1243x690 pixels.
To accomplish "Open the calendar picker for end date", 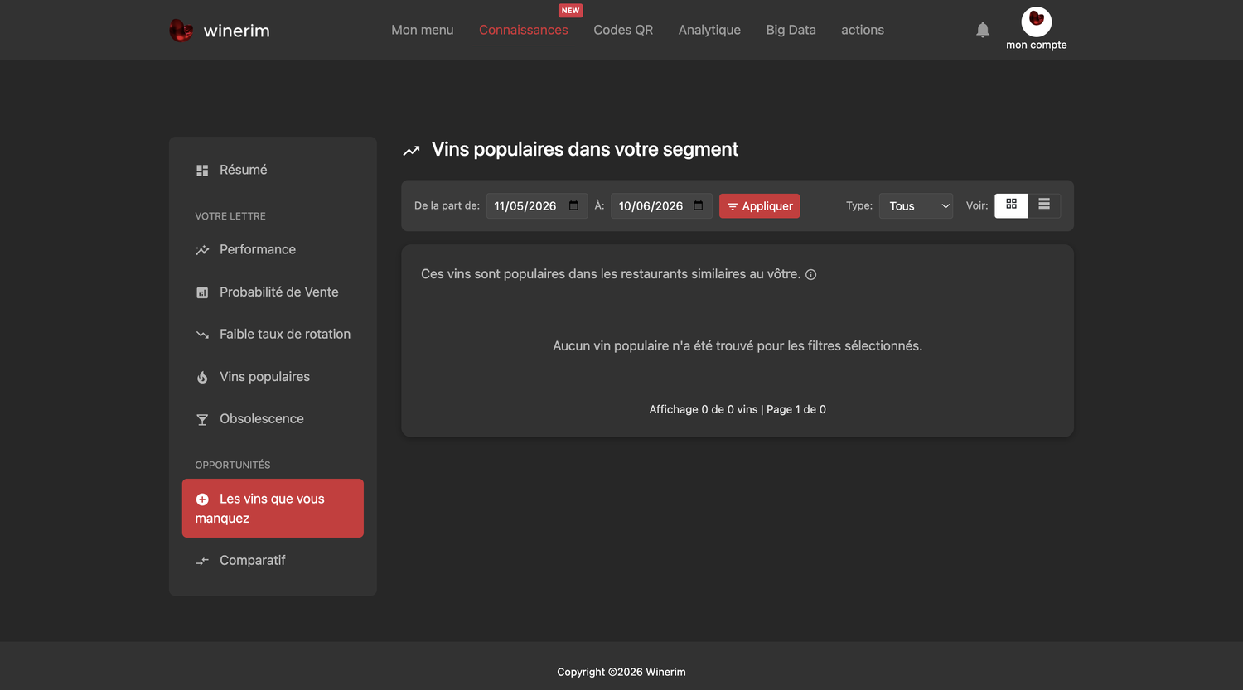I will point(699,205).
